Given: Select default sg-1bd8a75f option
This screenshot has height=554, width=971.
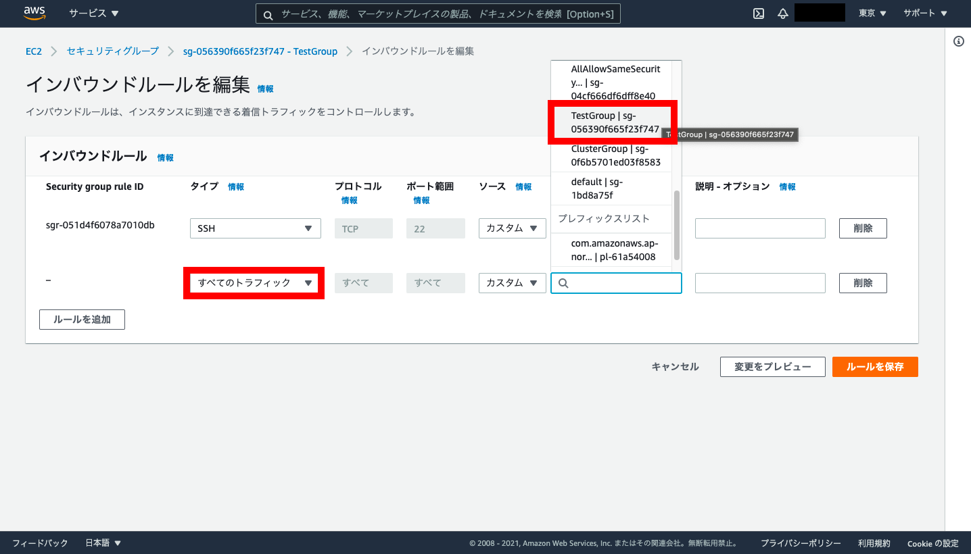Looking at the screenshot, I should click(x=612, y=188).
